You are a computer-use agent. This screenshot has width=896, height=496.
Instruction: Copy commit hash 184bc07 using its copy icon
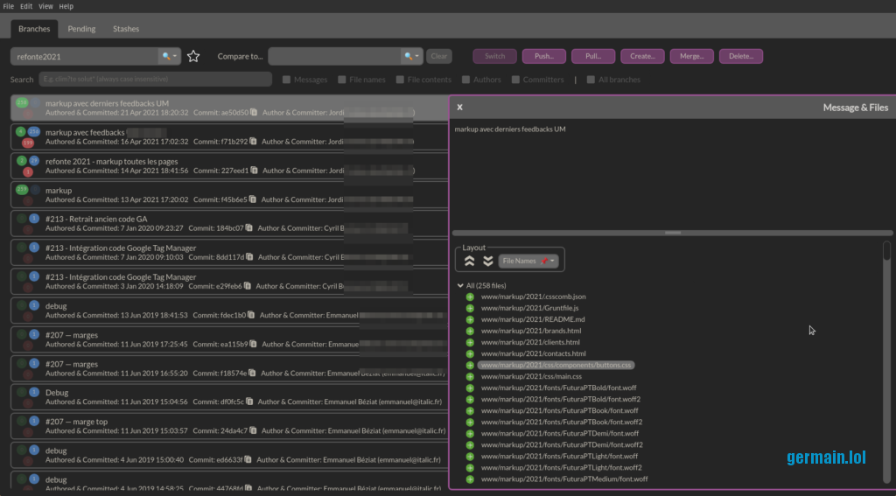(250, 228)
